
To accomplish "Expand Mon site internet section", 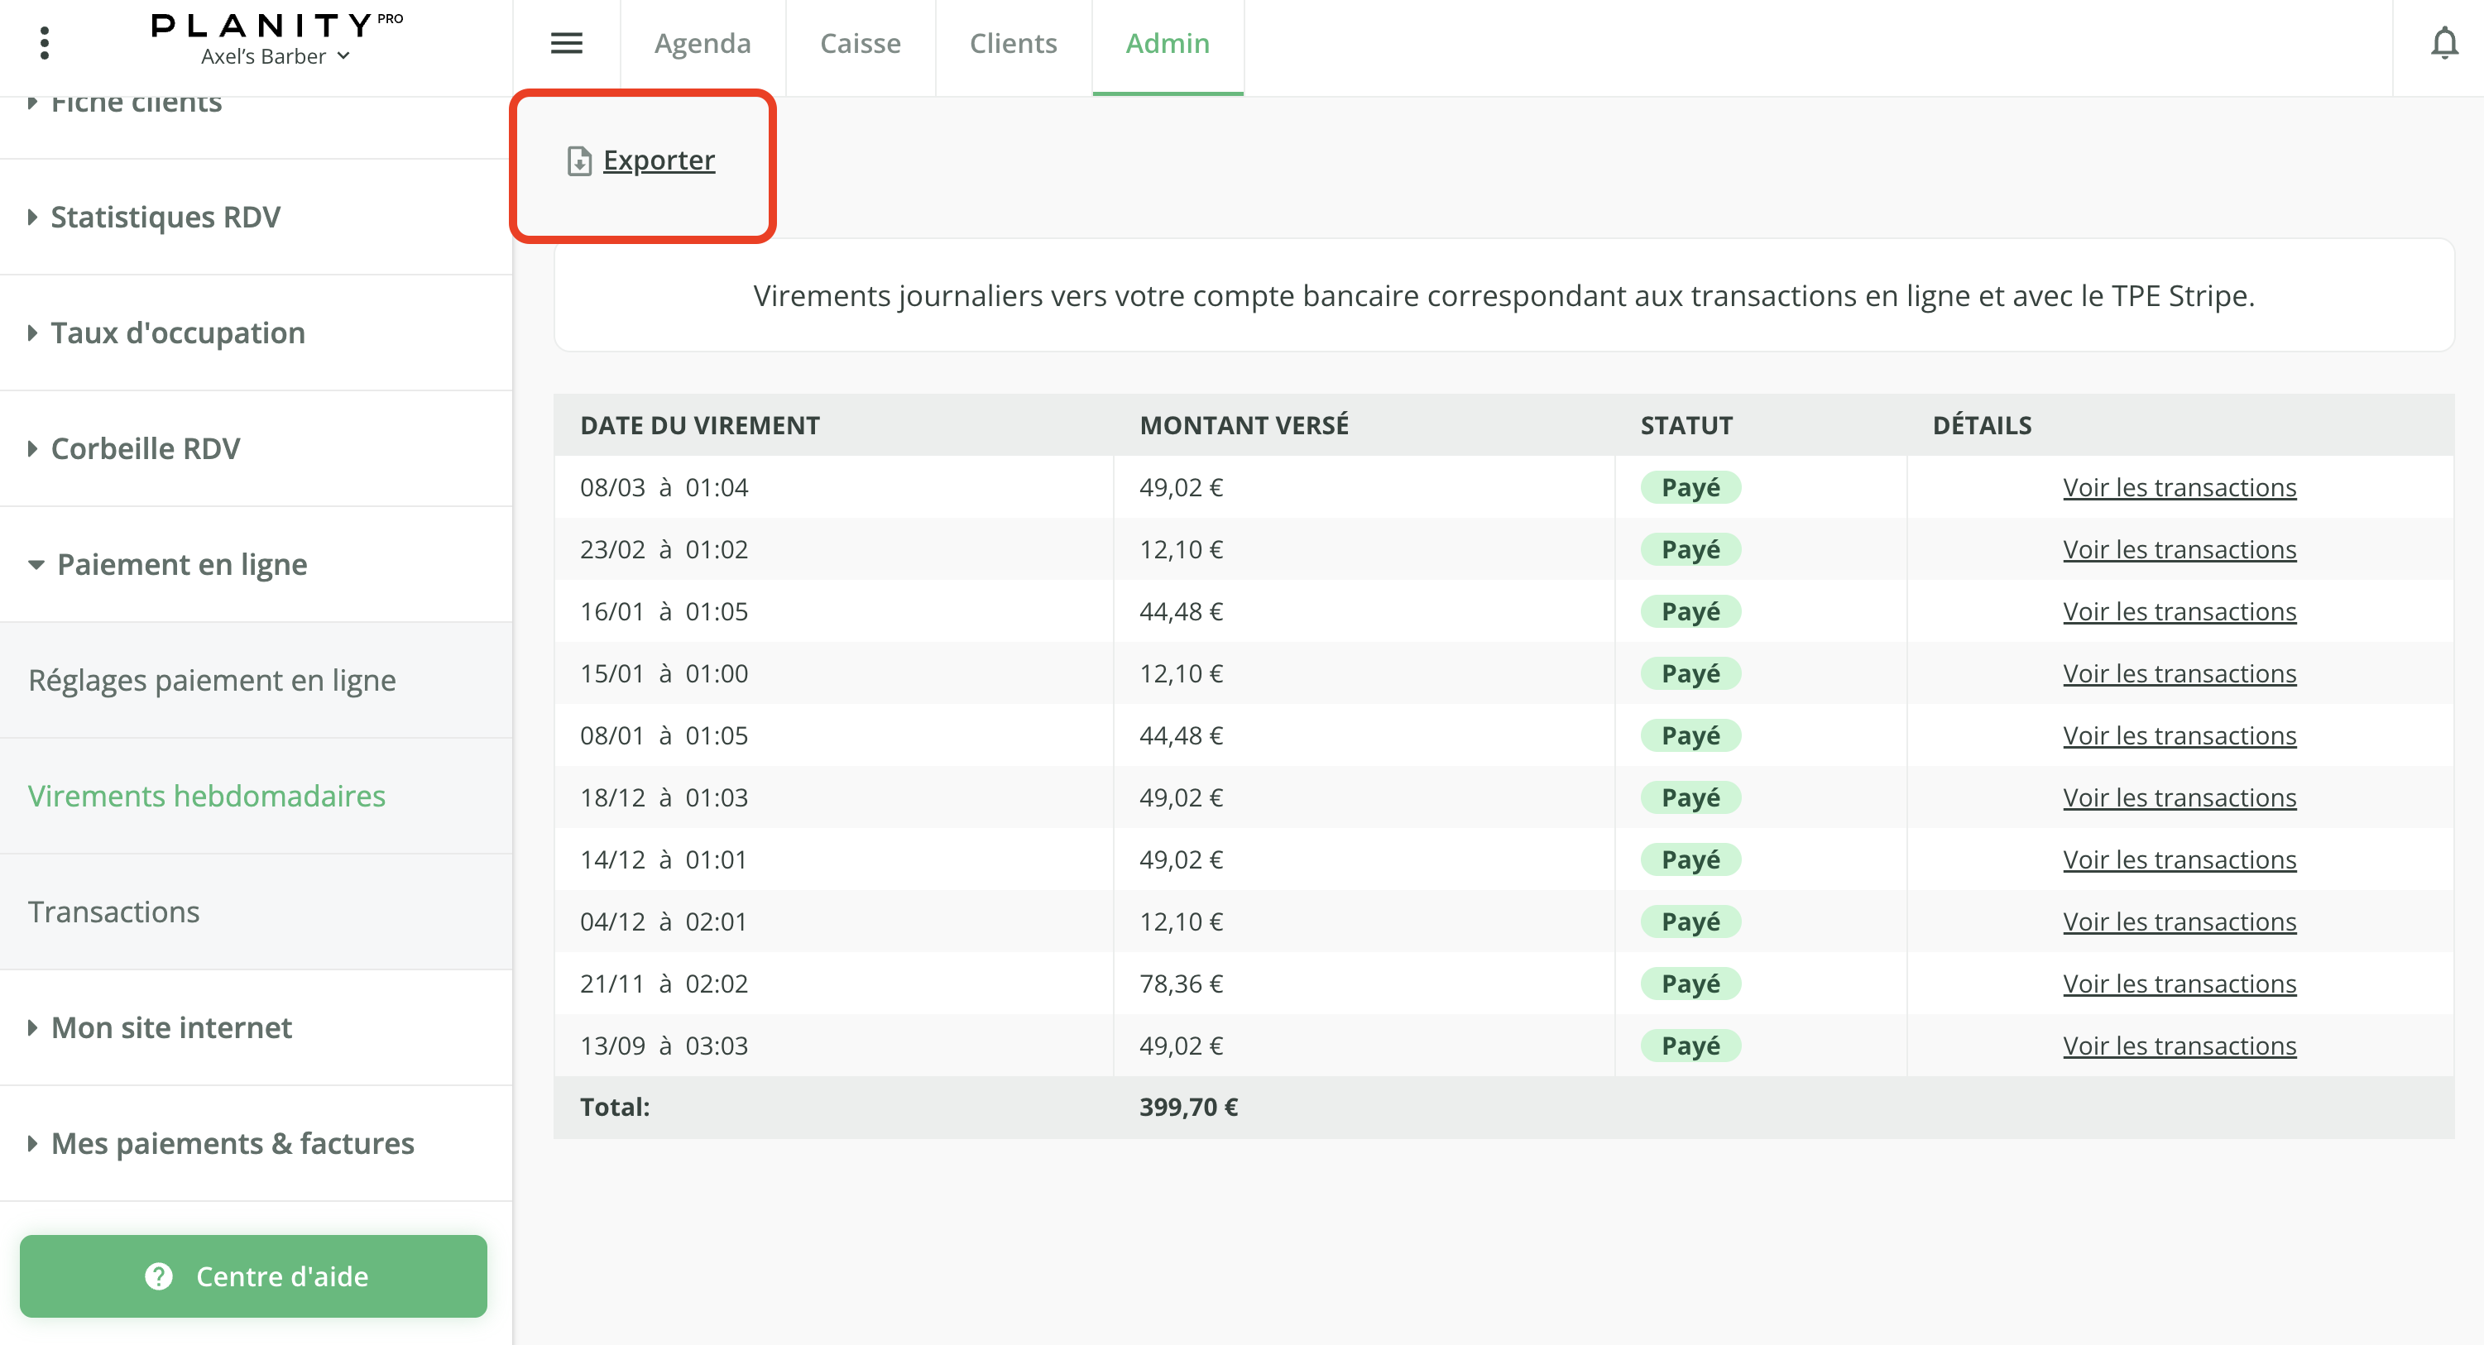I will click(170, 1028).
